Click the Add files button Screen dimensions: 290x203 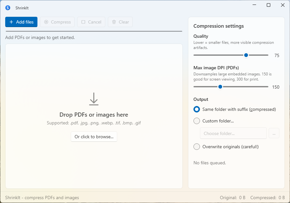21,22
